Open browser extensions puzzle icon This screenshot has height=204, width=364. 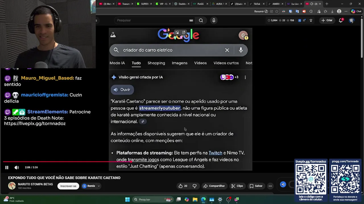311,11
